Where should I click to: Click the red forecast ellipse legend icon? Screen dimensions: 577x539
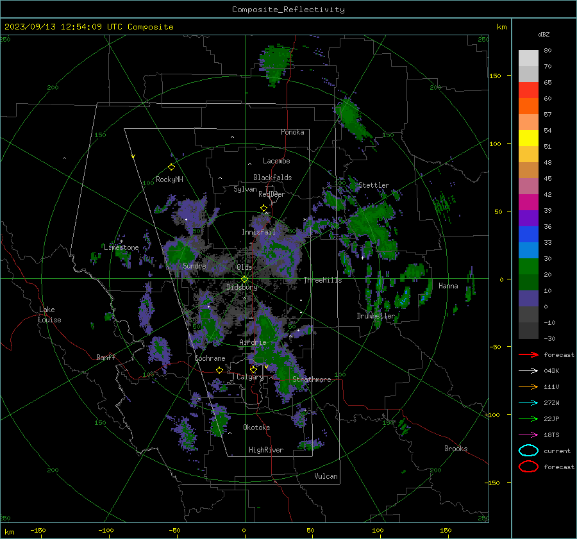pyautogui.click(x=528, y=467)
